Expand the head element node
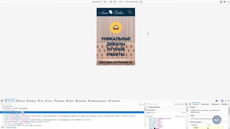Viewport: 230px width, 129px height. pos(3,110)
